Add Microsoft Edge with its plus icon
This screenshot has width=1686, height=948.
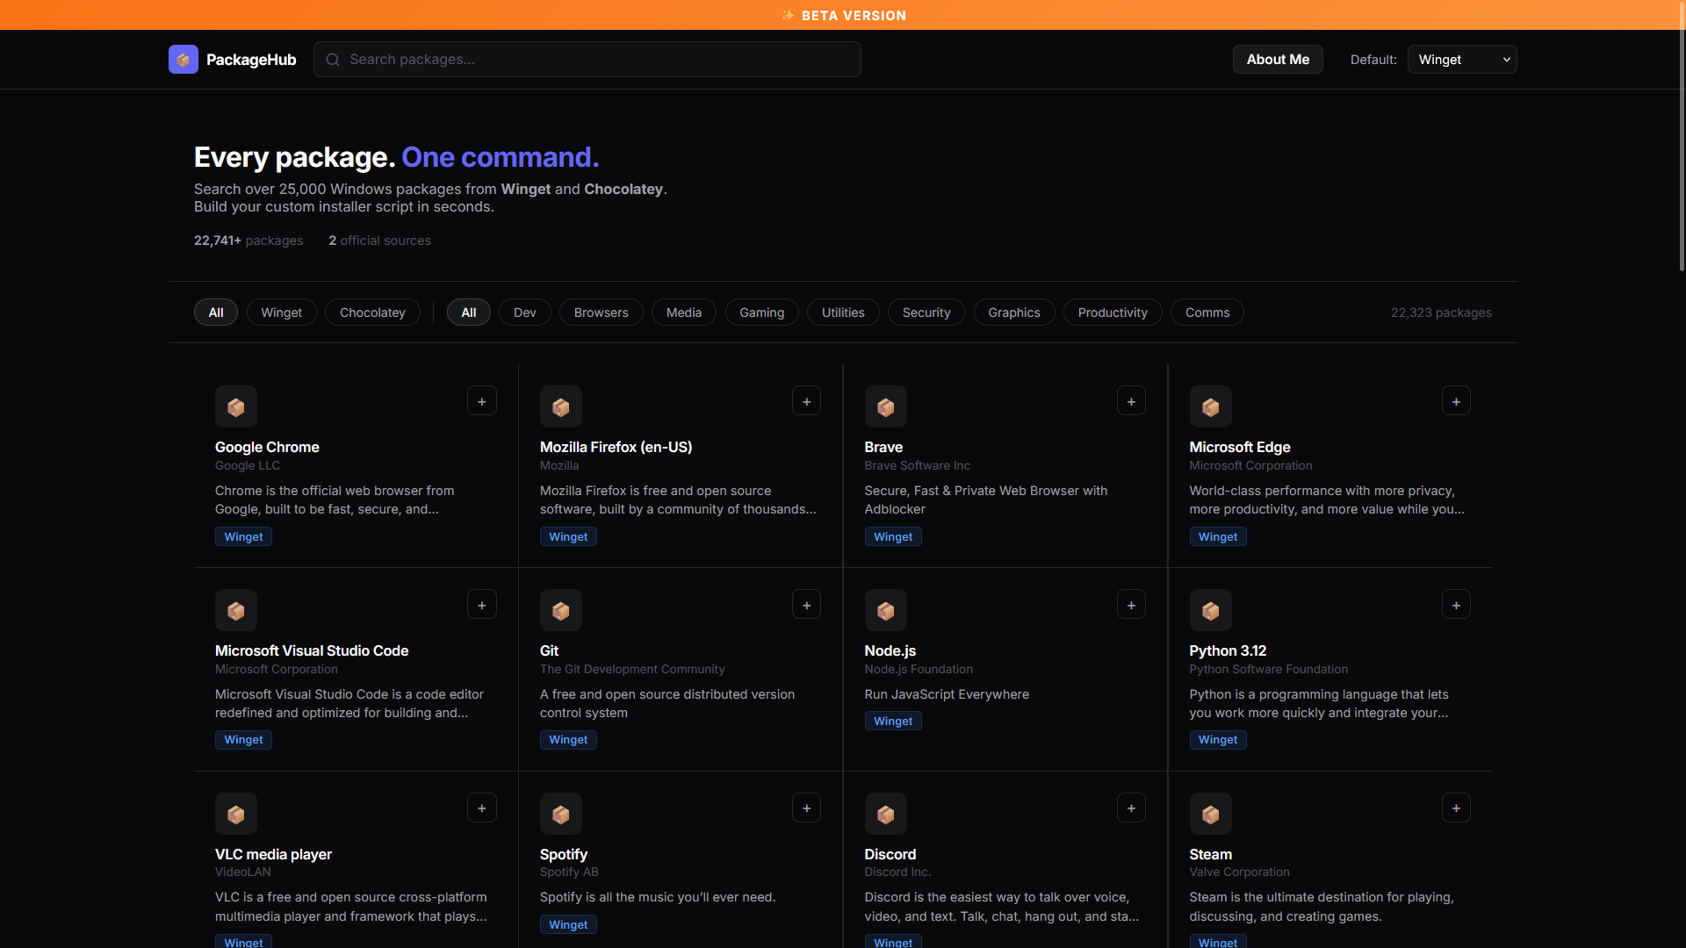(x=1457, y=401)
